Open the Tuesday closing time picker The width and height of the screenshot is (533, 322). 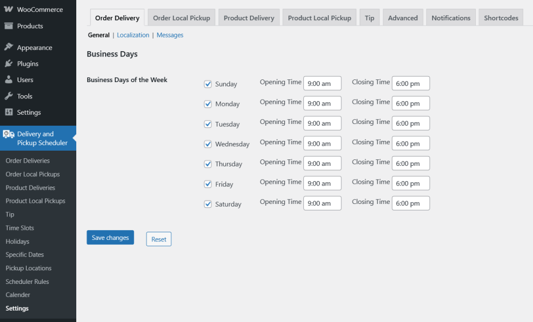pos(411,123)
